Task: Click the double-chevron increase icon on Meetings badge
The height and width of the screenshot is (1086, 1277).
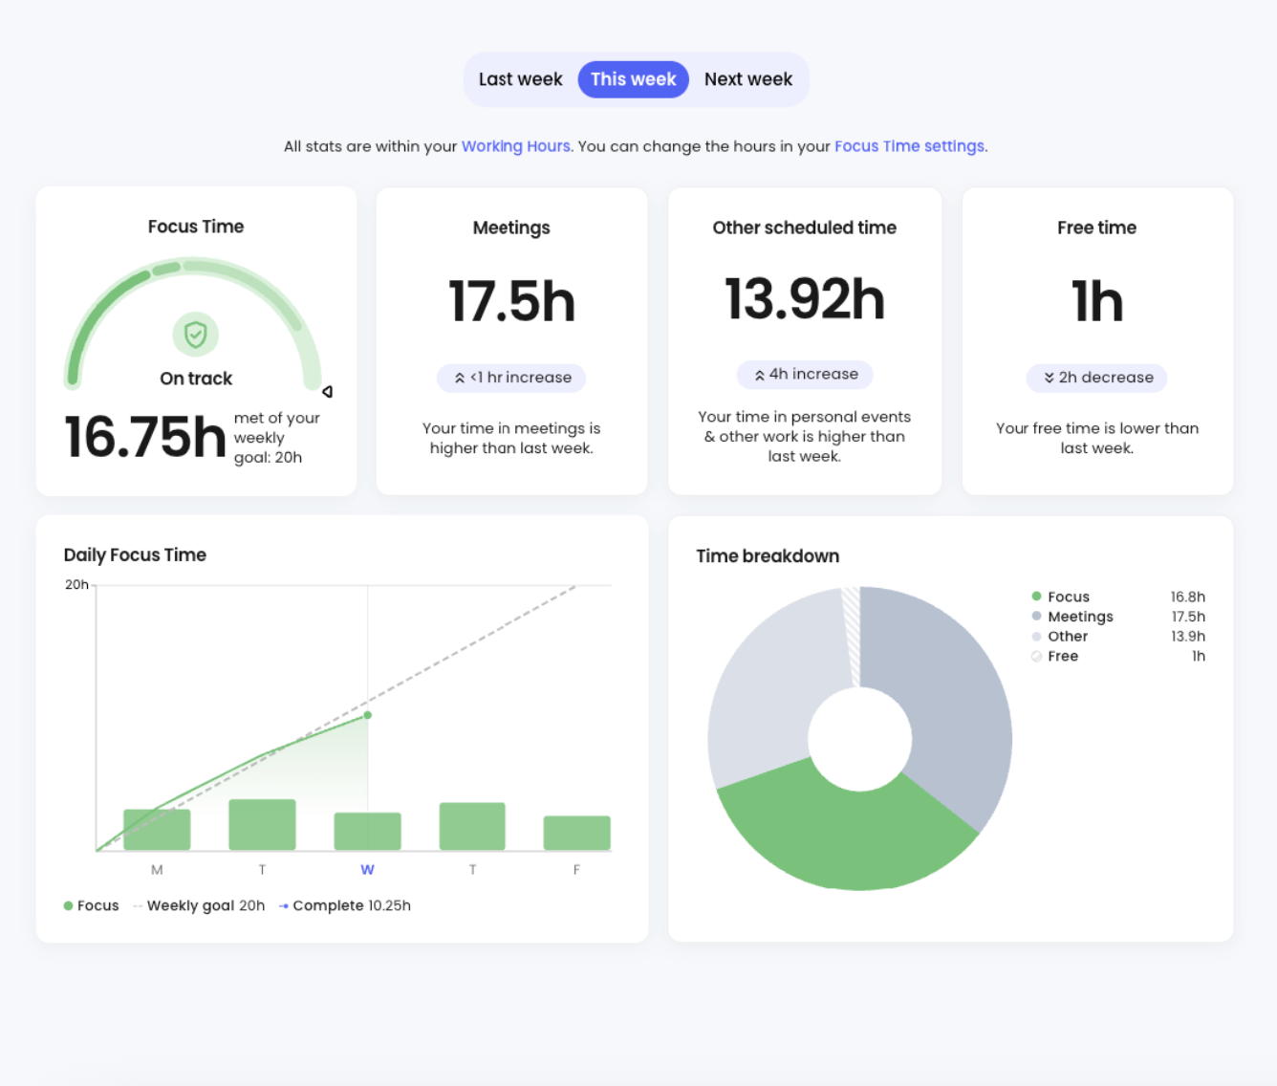Action: click(x=458, y=378)
